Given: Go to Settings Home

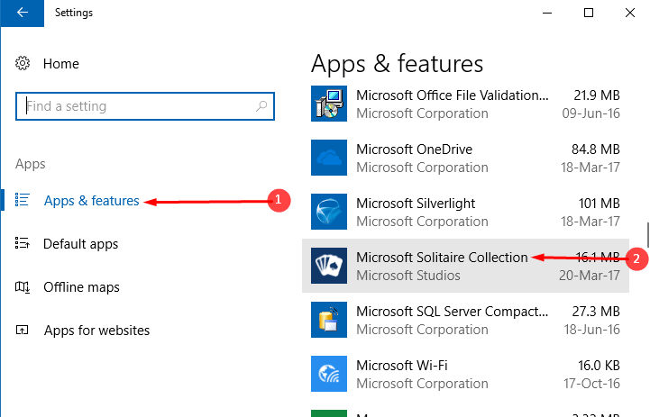Looking at the screenshot, I should pyautogui.click(x=60, y=64).
